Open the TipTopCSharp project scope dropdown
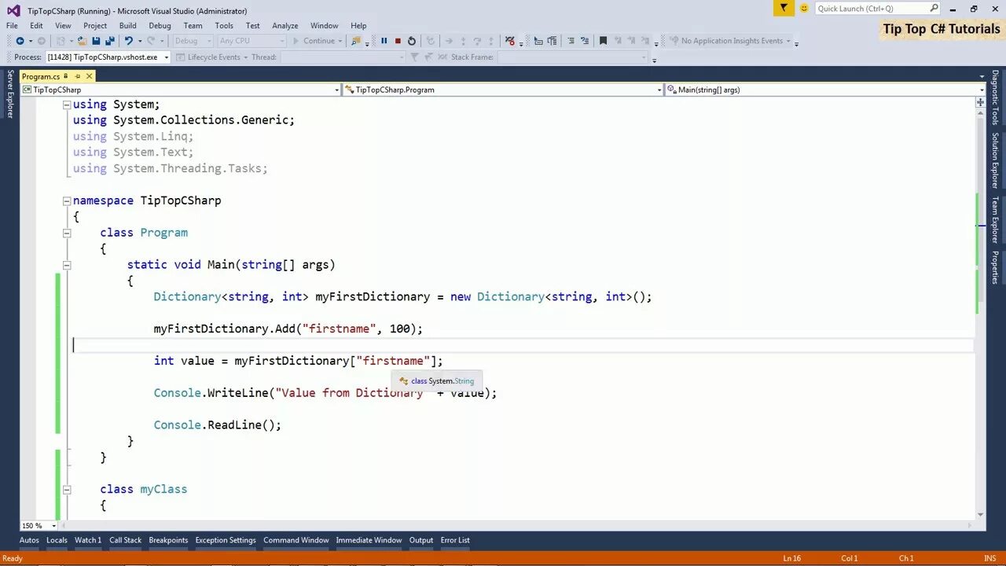1006x566 pixels. [x=336, y=90]
